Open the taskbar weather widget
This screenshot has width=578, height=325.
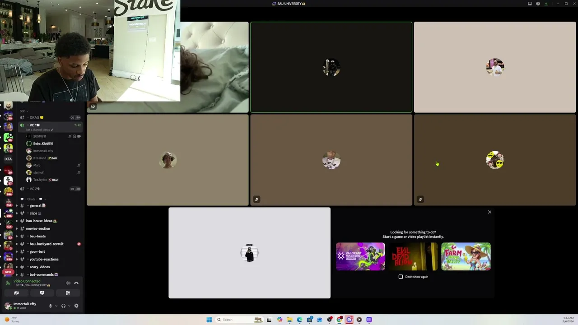(11, 320)
